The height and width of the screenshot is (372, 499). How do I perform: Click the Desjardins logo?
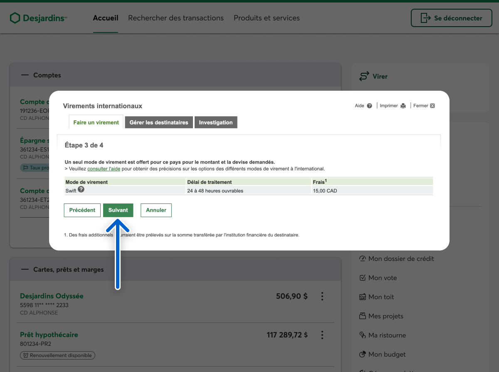(x=38, y=18)
